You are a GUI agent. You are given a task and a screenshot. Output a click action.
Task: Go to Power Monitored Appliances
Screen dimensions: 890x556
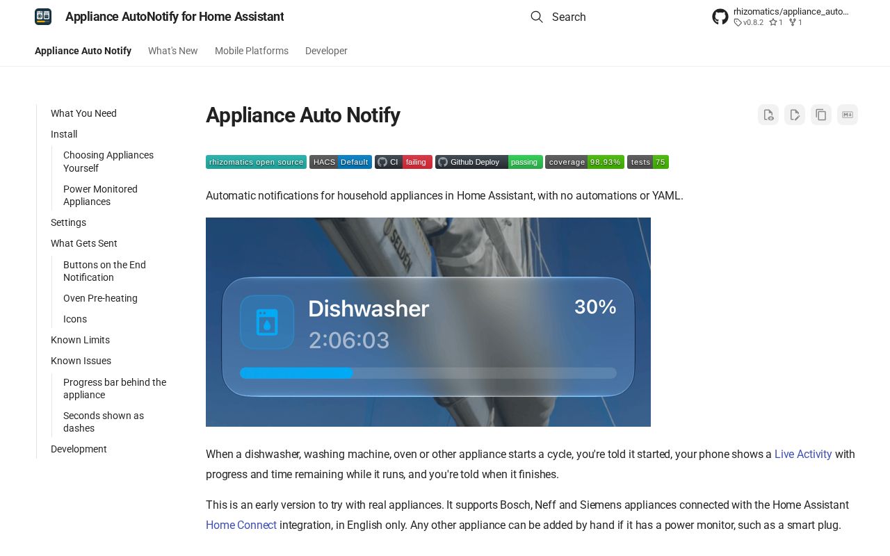pyautogui.click(x=100, y=195)
